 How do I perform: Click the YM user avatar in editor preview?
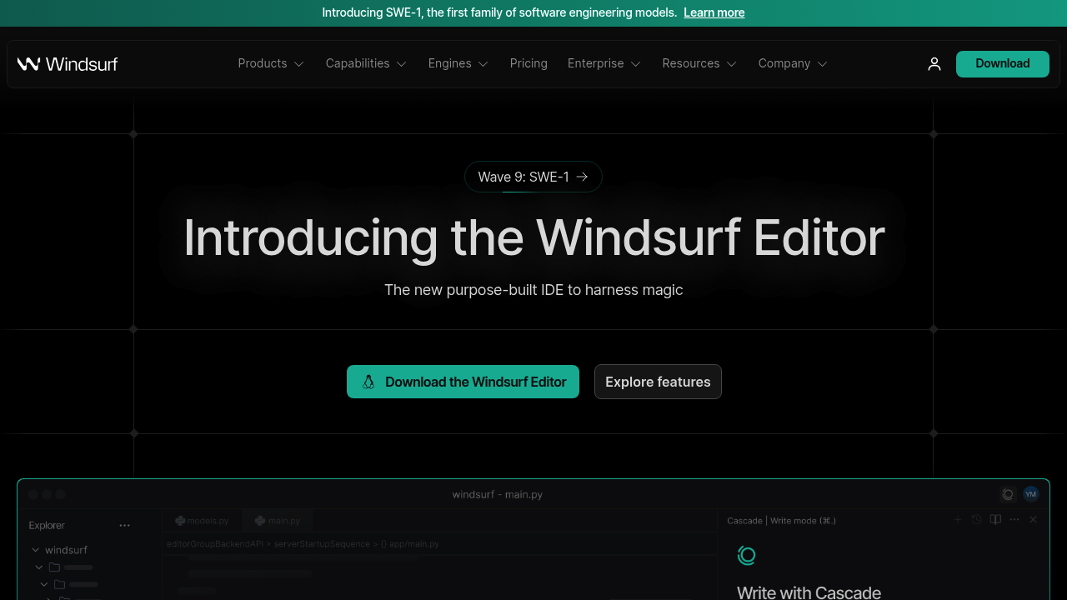coord(1031,494)
